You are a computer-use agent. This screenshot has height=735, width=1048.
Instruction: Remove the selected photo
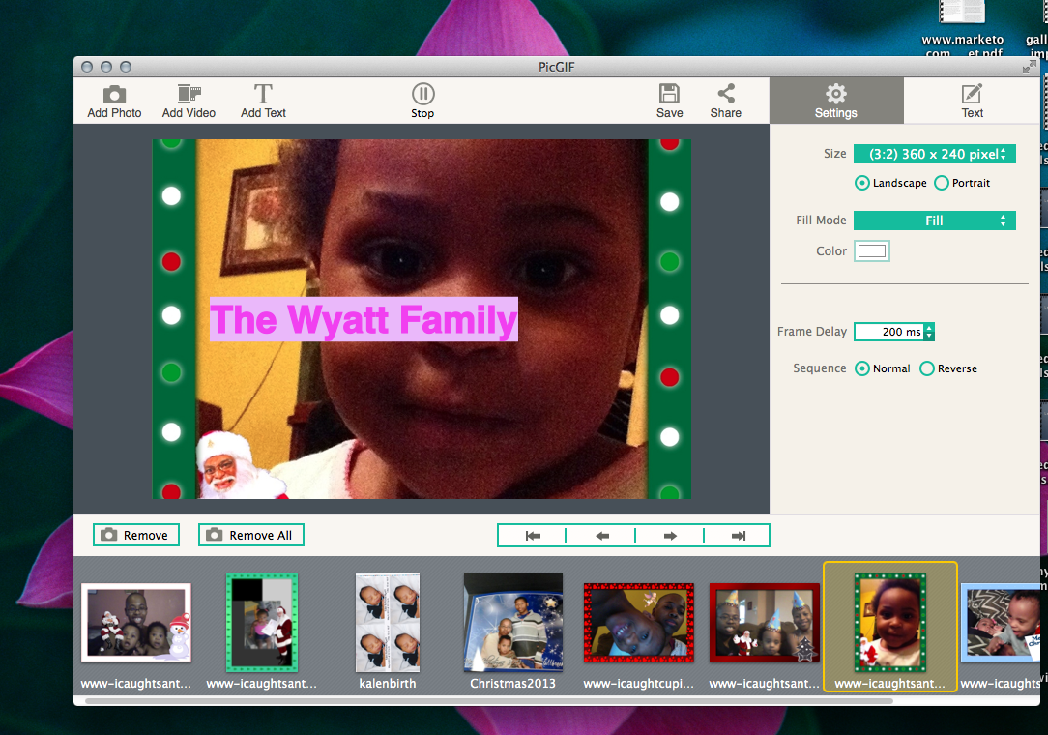coord(136,535)
